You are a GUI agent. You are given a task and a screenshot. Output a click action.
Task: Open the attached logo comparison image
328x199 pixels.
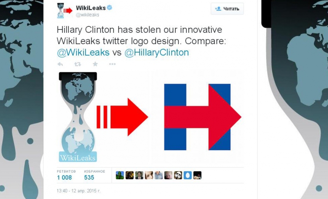pos(150,117)
